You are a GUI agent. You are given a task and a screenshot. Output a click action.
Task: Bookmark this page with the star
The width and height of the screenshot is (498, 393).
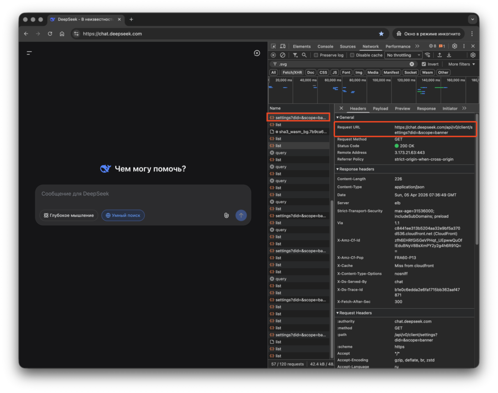[381, 34]
